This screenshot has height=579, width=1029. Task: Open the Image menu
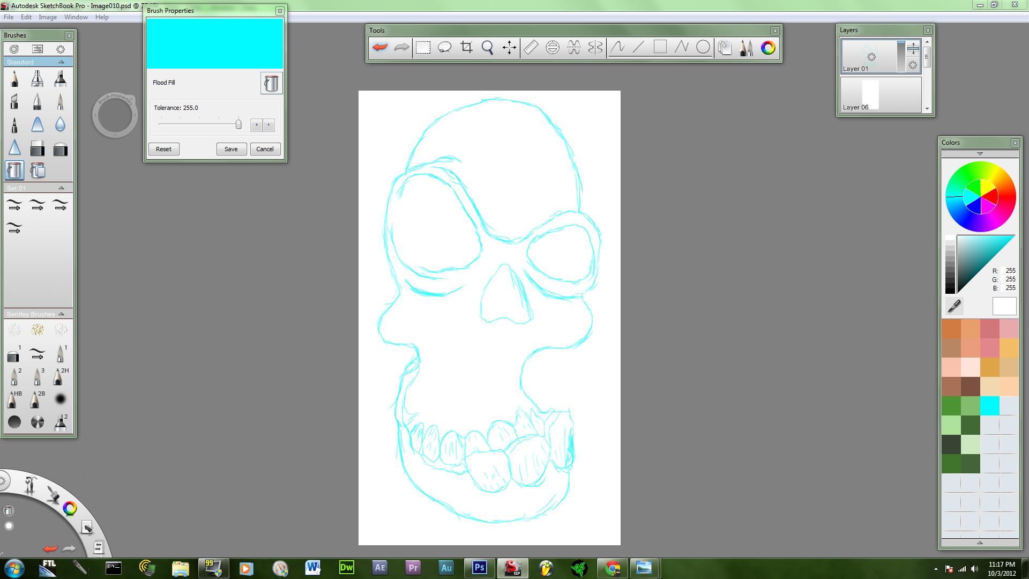click(48, 17)
